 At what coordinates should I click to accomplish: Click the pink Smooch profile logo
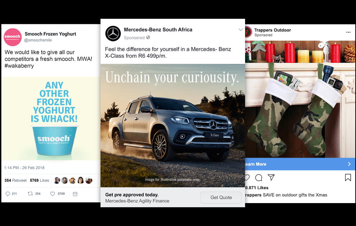tap(13, 37)
